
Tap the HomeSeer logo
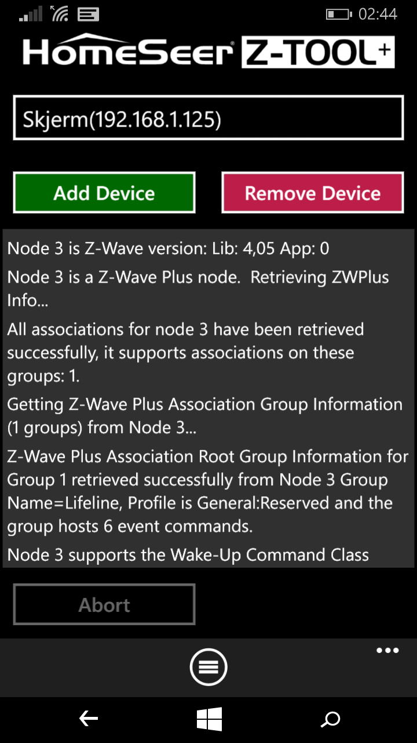[128, 51]
